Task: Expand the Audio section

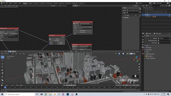Action: click(147, 52)
